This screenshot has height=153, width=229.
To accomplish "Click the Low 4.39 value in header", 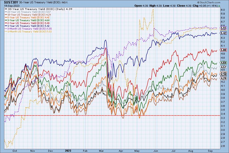I will pyautogui.click(x=169, y=6).
